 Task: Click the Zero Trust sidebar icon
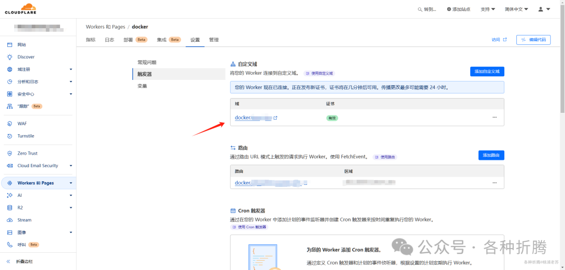coord(10,153)
